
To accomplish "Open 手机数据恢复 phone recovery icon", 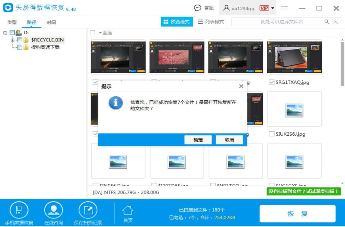I will [19, 210].
